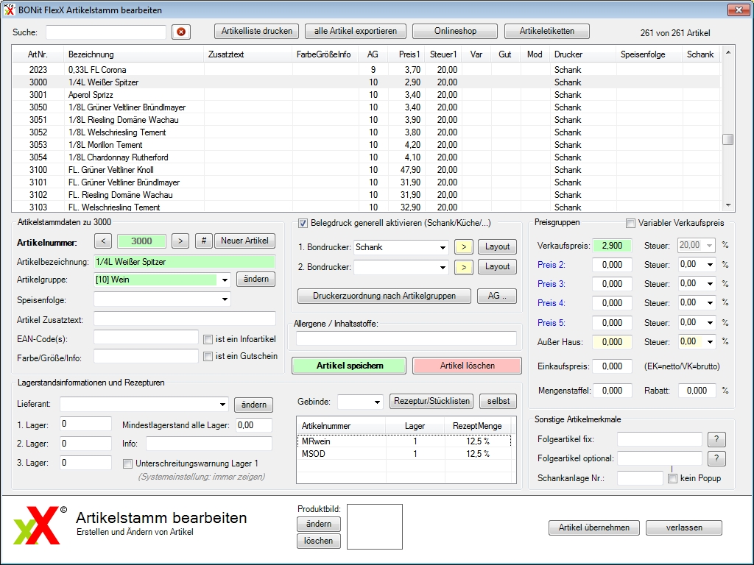The height and width of the screenshot is (565, 754).
Task: Open the Lieferant dropdown
Action: coord(222,404)
